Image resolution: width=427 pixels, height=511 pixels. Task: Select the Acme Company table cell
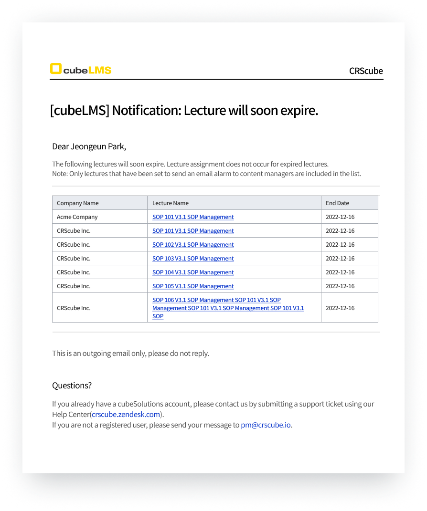coord(77,217)
